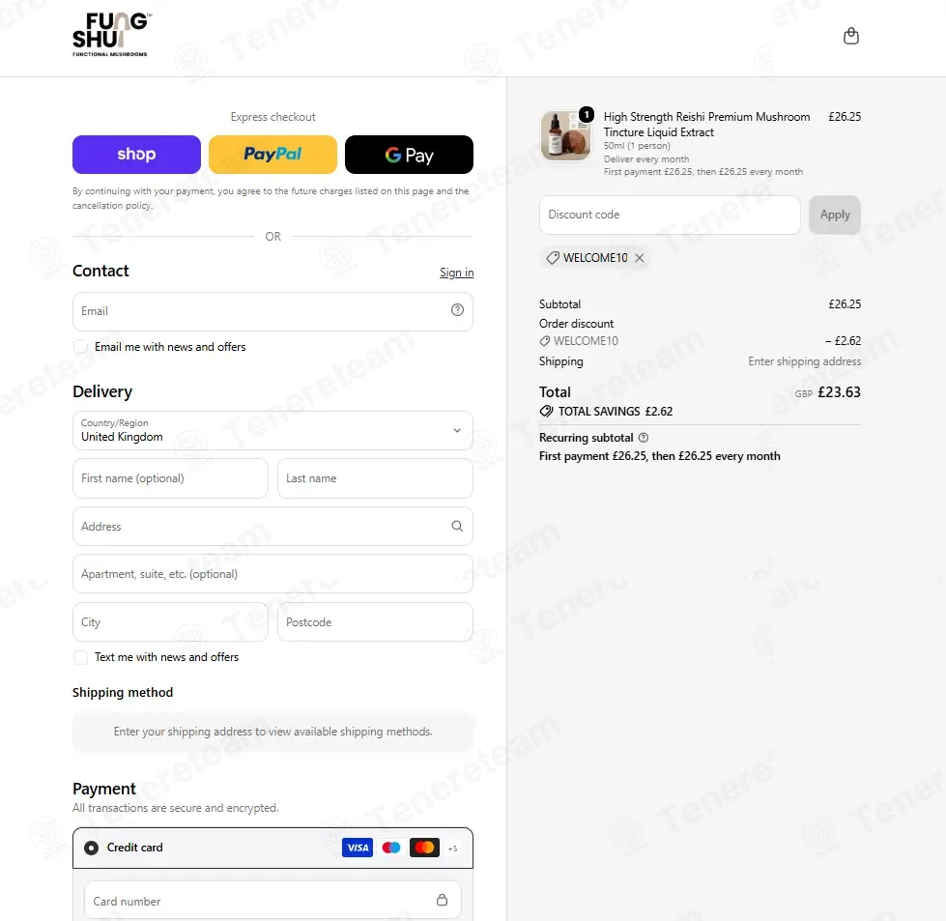Open the shopping bag cart icon
This screenshot has height=921, width=946.
(850, 36)
